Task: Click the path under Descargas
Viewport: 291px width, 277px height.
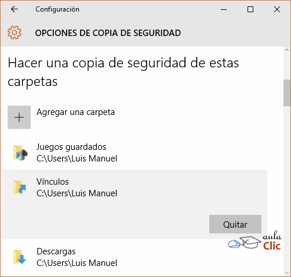Action: (77, 263)
